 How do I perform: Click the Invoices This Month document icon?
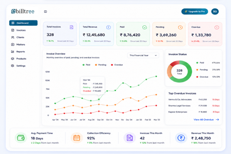point(129,138)
